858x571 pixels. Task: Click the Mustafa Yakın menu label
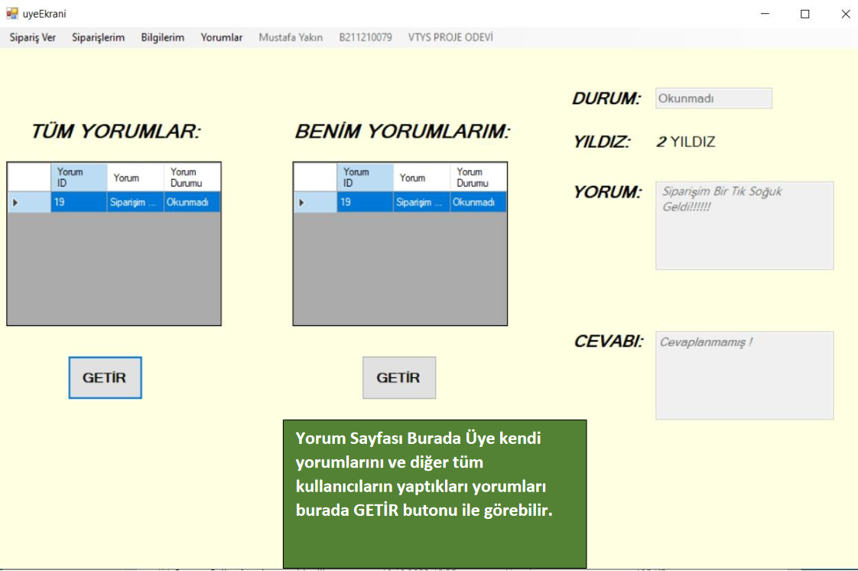click(291, 38)
